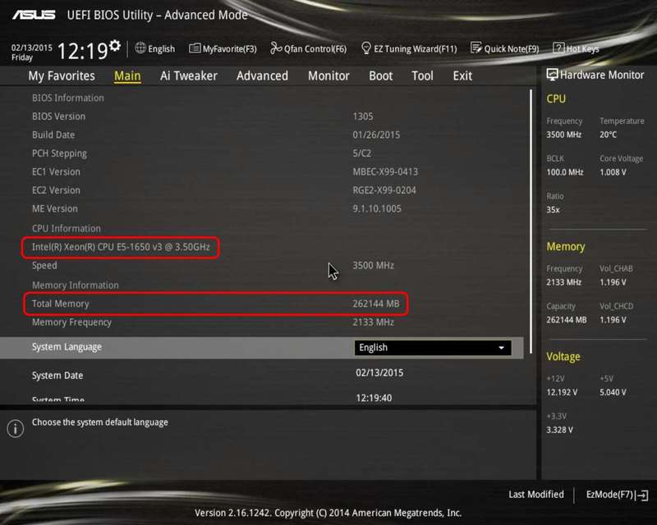This screenshot has height=525, width=657.
Task: Switch to EzMode(F7)
Action: pyautogui.click(x=617, y=495)
